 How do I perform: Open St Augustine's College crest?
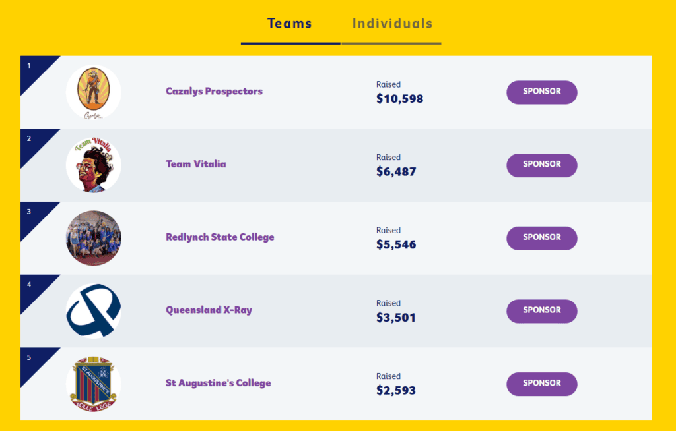point(94,384)
